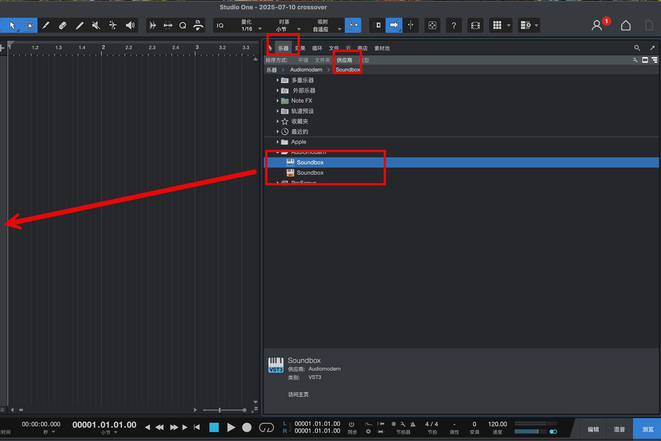Open browser search magnifier icon

(x=637, y=48)
